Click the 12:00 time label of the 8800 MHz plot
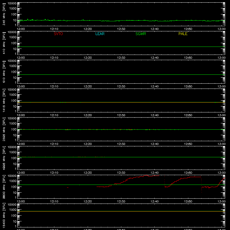This screenshot has height=230, width=230. [21, 202]
